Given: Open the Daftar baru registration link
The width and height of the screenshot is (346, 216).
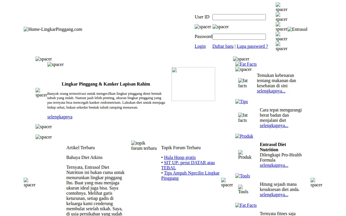Looking at the screenshot, I should (223, 46).
